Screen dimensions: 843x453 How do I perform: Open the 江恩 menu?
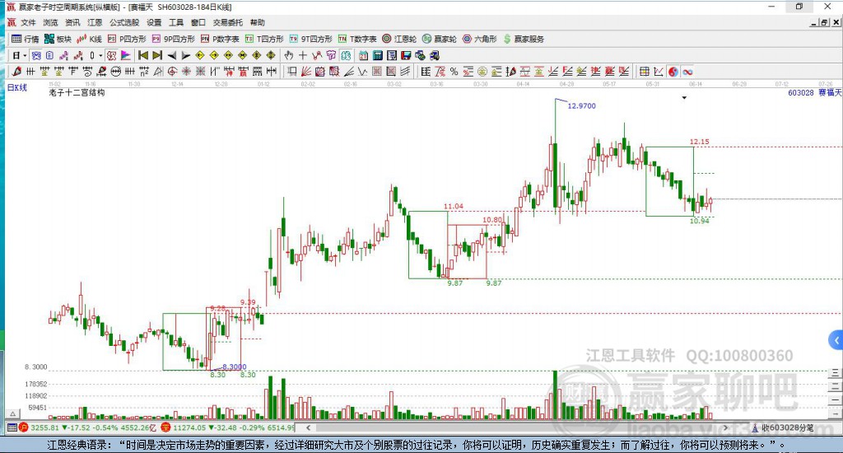coord(95,22)
